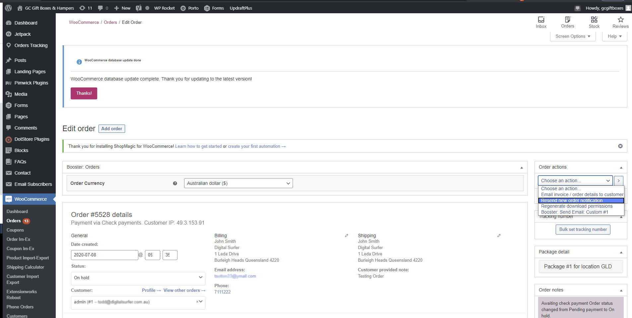Viewport: 632px width, 318px height.
Task: Follow Learn how to get started link
Action: click(198, 146)
